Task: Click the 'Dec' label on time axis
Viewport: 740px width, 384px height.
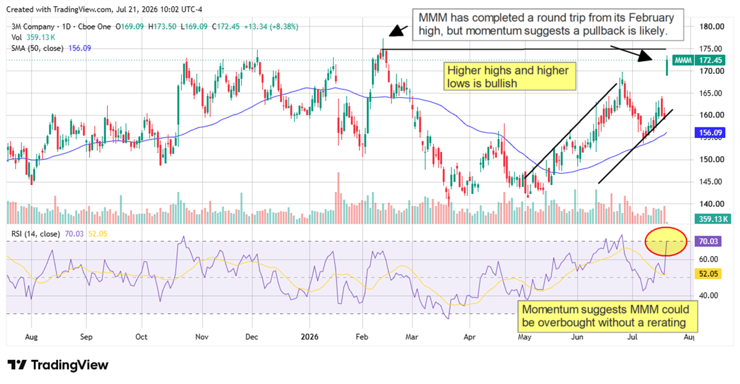Action: [252, 337]
